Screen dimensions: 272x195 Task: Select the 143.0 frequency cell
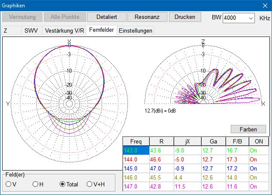136,150
